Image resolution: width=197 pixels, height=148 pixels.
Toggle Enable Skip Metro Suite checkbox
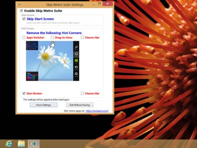(x=21, y=11)
